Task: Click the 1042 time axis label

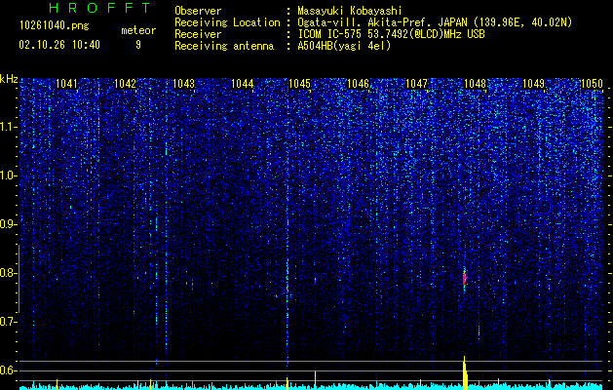Action: coord(125,84)
